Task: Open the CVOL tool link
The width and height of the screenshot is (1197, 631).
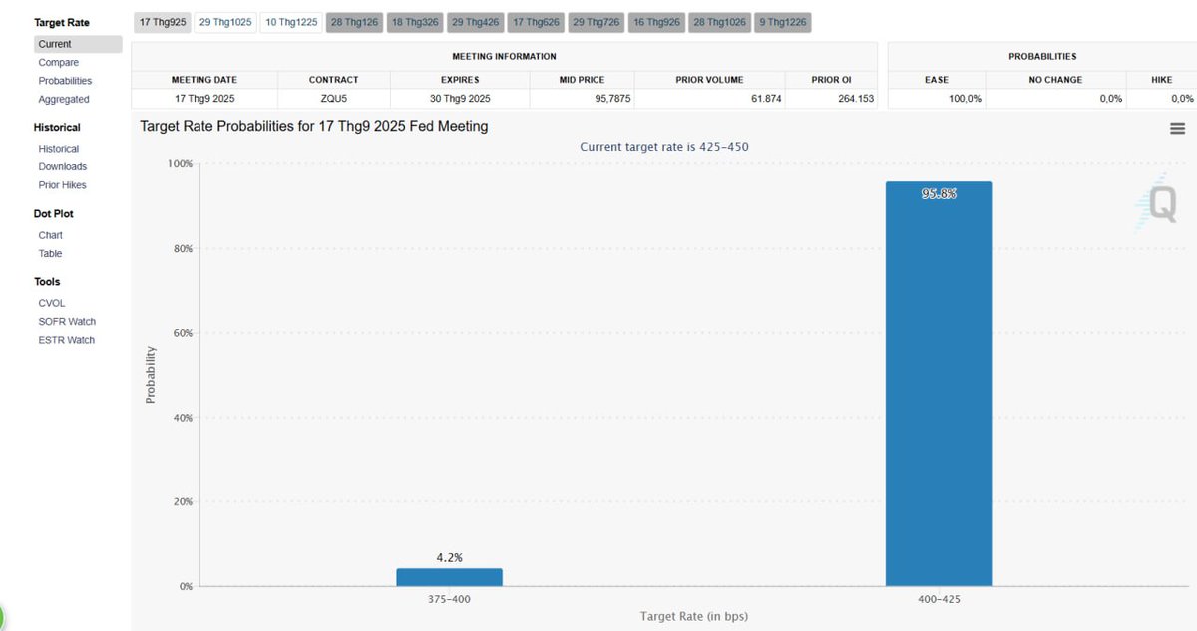Action: point(52,303)
